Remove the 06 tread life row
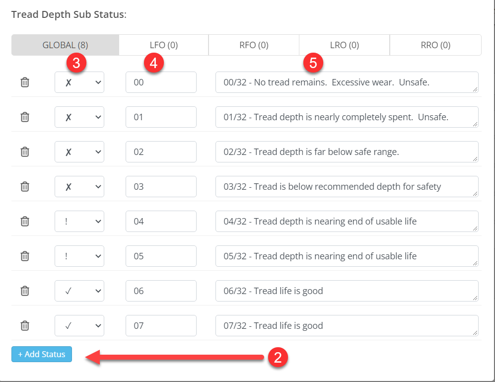The height and width of the screenshot is (382, 495). coord(25,291)
